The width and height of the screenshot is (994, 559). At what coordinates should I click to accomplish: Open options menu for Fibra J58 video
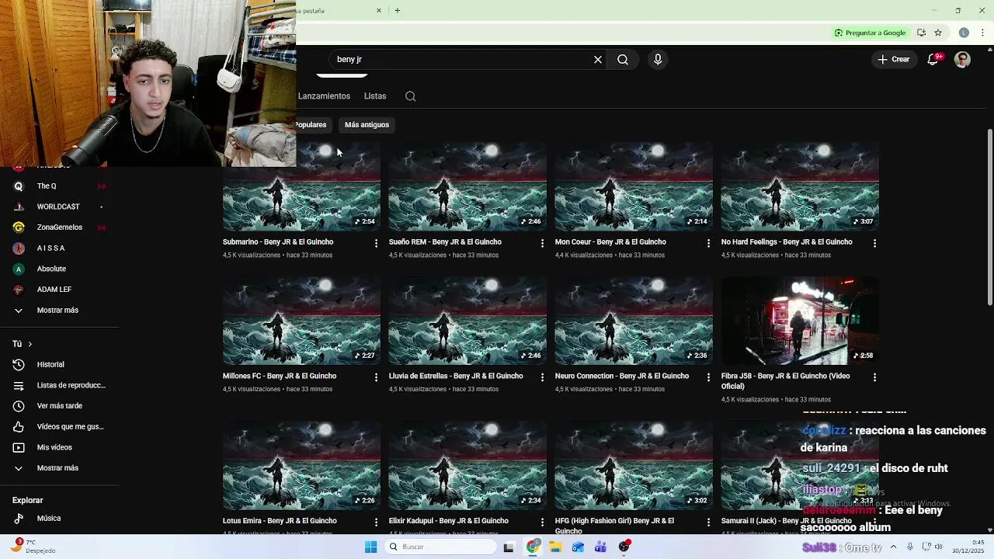click(874, 377)
